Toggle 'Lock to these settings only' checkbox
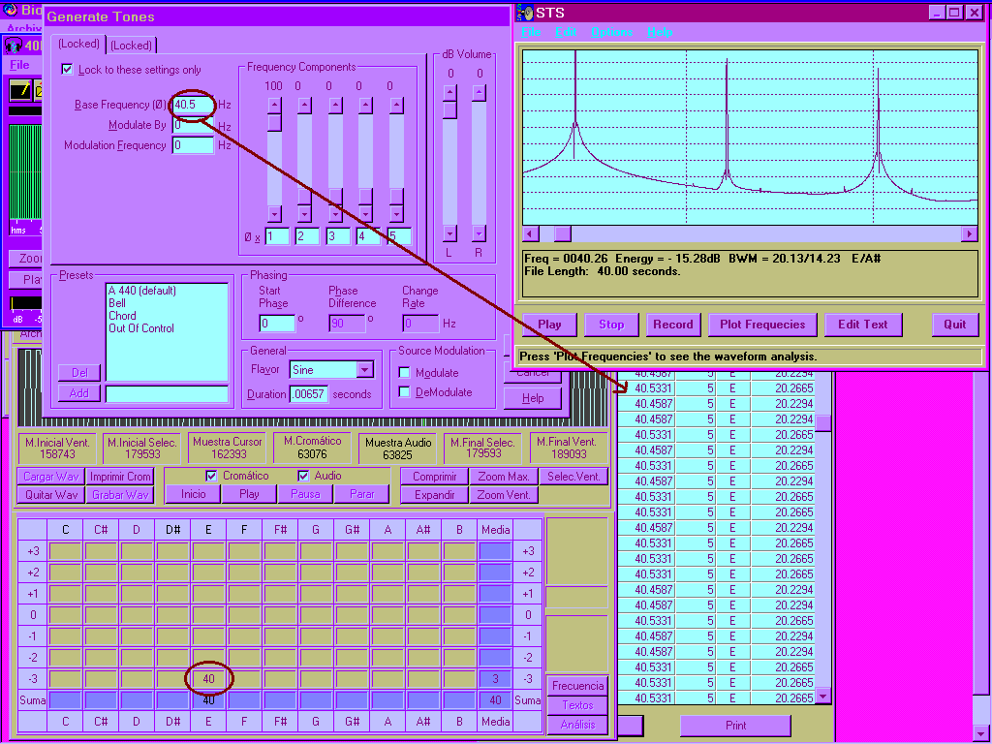Viewport: 992px width, 744px height. point(67,70)
